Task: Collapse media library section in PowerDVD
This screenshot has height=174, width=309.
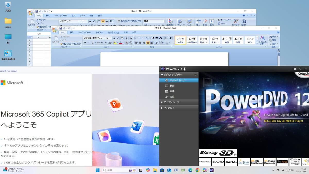Action: [162, 75]
